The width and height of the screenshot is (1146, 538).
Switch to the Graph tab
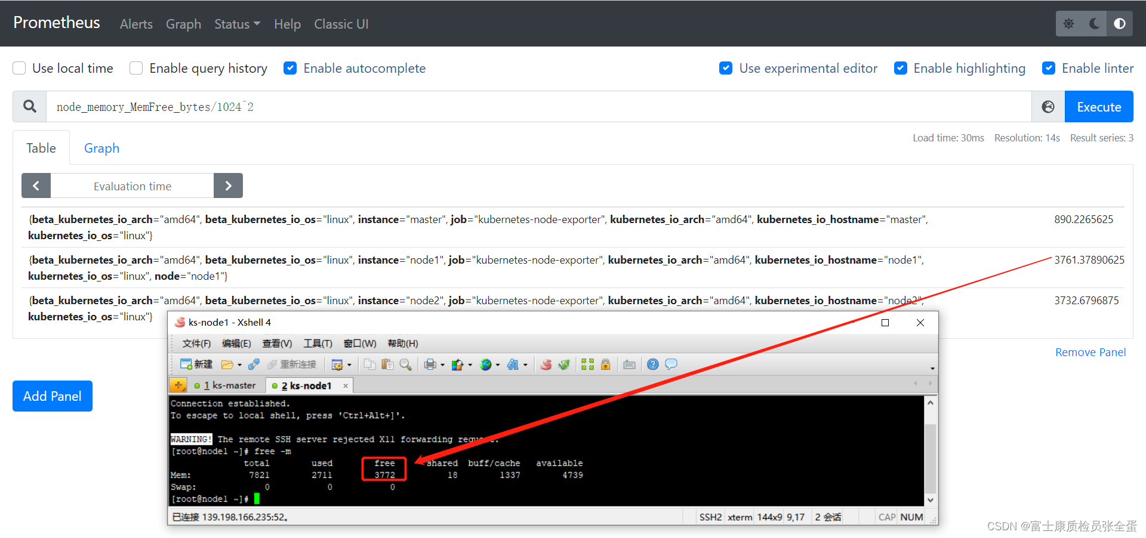(101, 148)
